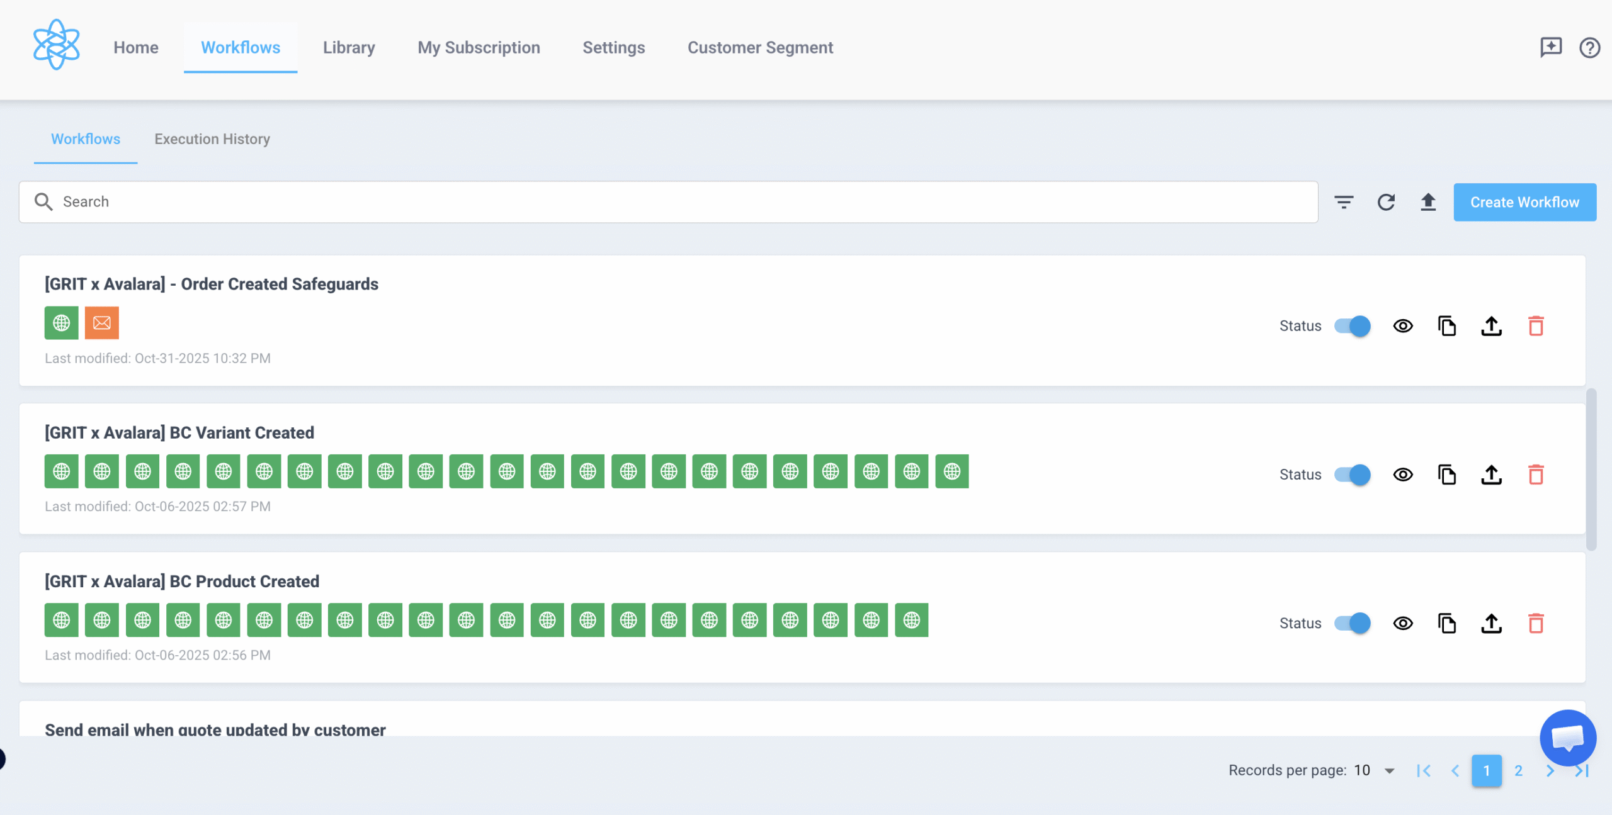Screen dimensions: 1612x815
Task: Click the atom logo icon
Action: [x=57, y=45]
